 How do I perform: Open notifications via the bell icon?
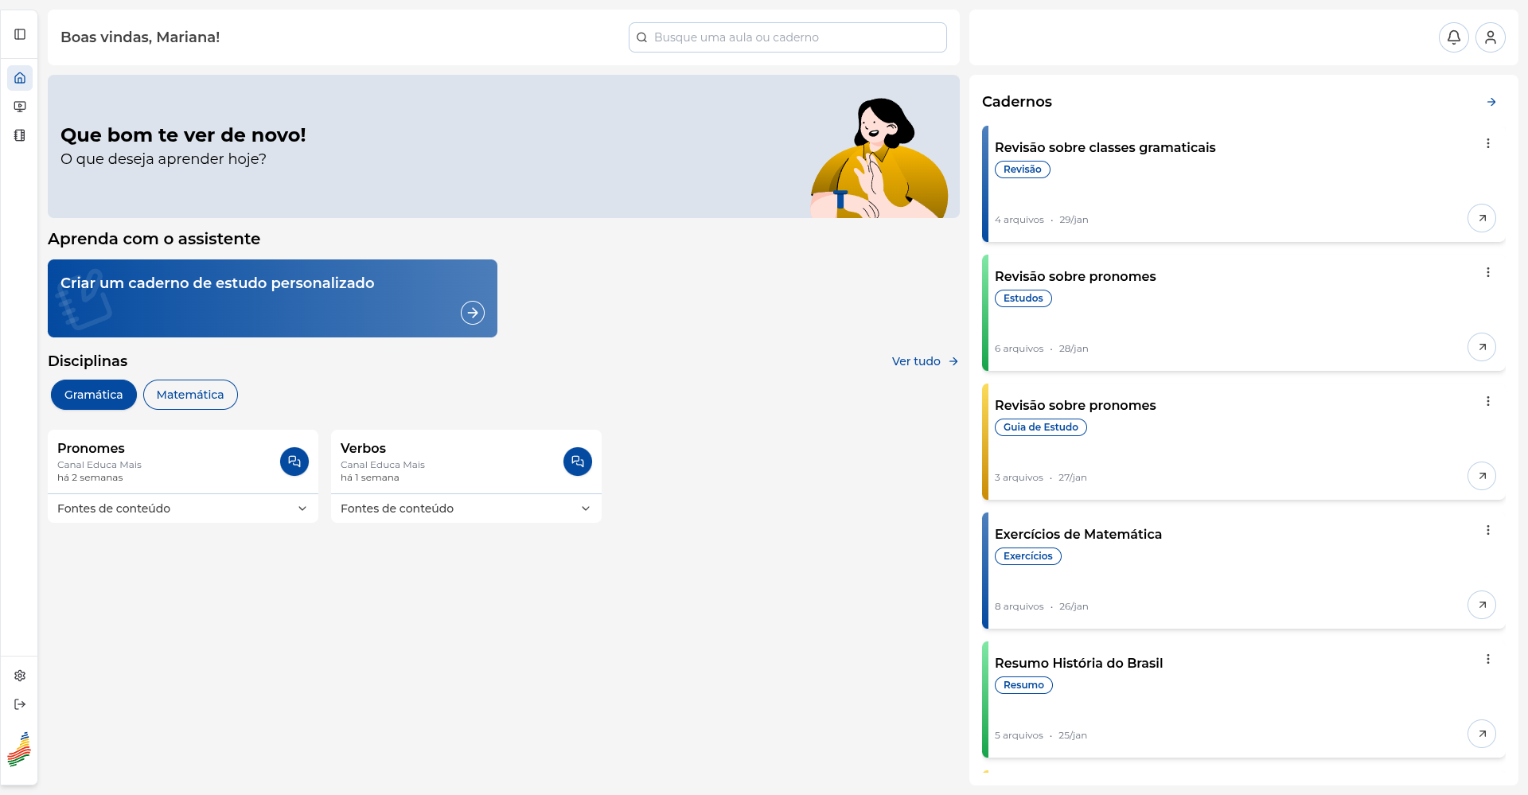[x=1454, y=37]
